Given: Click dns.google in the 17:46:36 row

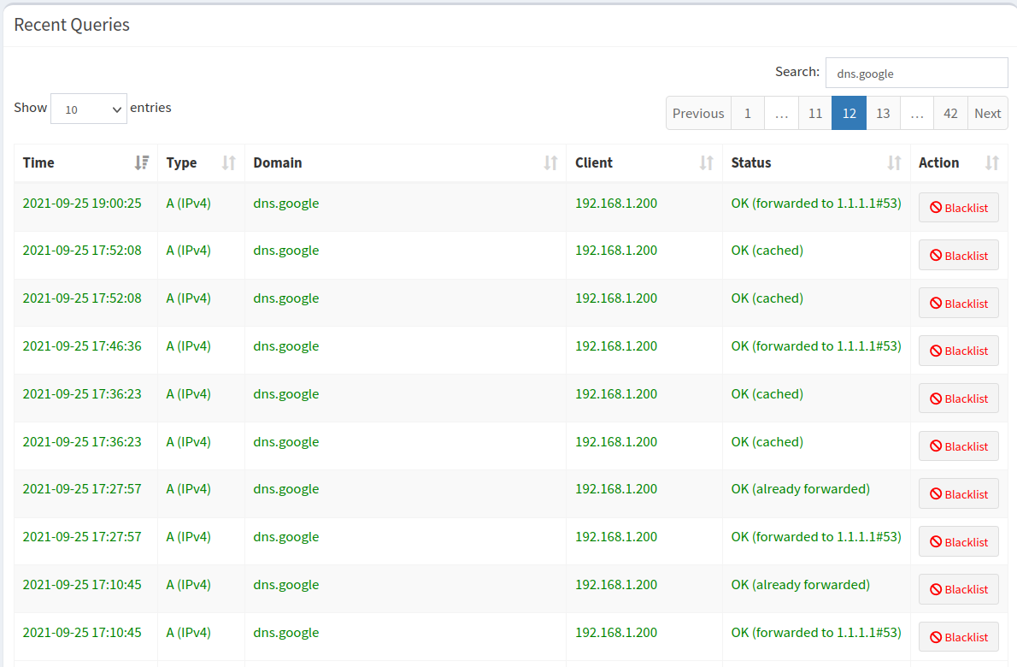Looking at the screenshot, I should [x=286, y=345].
